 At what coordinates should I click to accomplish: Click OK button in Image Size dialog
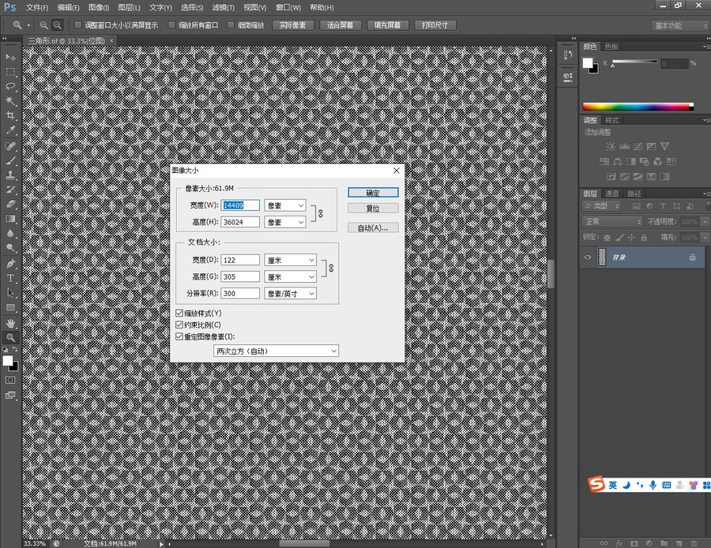click(x=373, y=193)
